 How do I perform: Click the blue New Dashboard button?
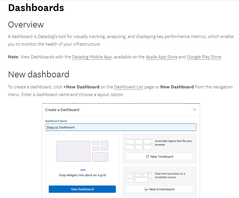(x=82, y=189)
